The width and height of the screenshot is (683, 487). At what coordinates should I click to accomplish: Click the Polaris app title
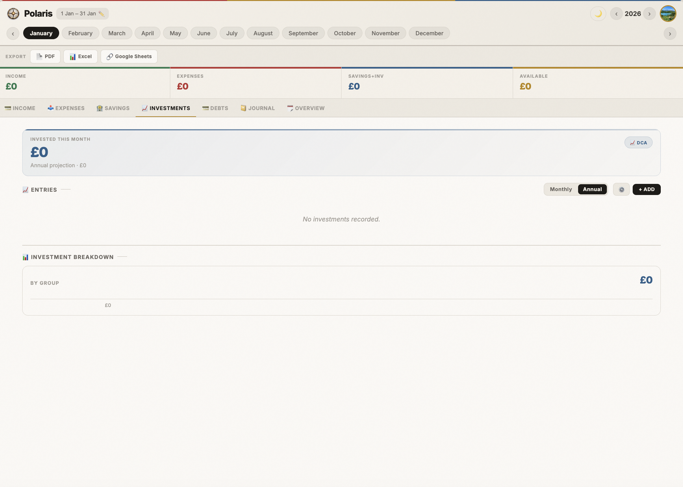38,14
